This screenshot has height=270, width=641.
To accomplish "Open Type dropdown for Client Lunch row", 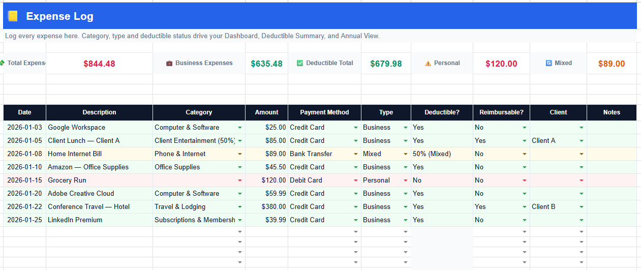I will pos(406,141).
